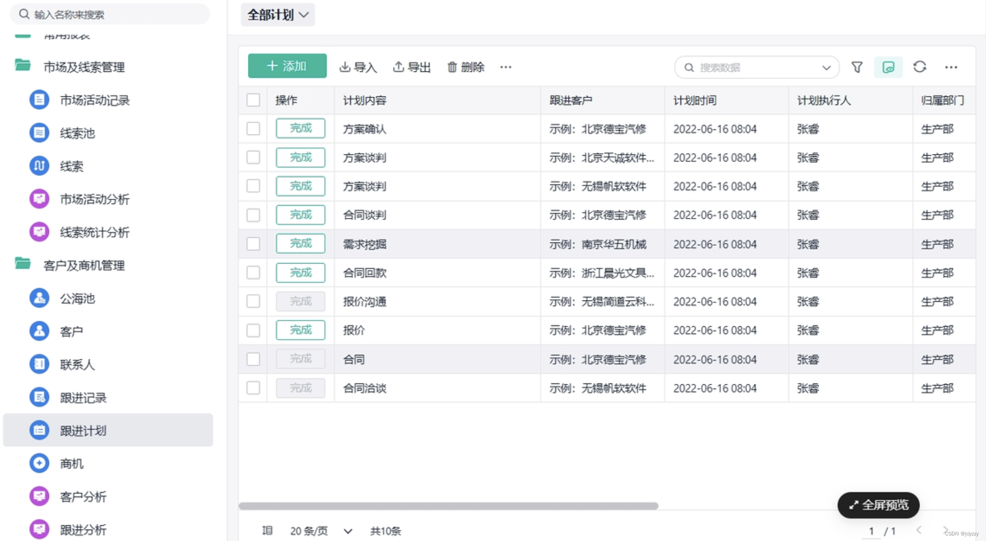Open 公海池 sidebar icon
986x541 pixels.
(39, 298)
